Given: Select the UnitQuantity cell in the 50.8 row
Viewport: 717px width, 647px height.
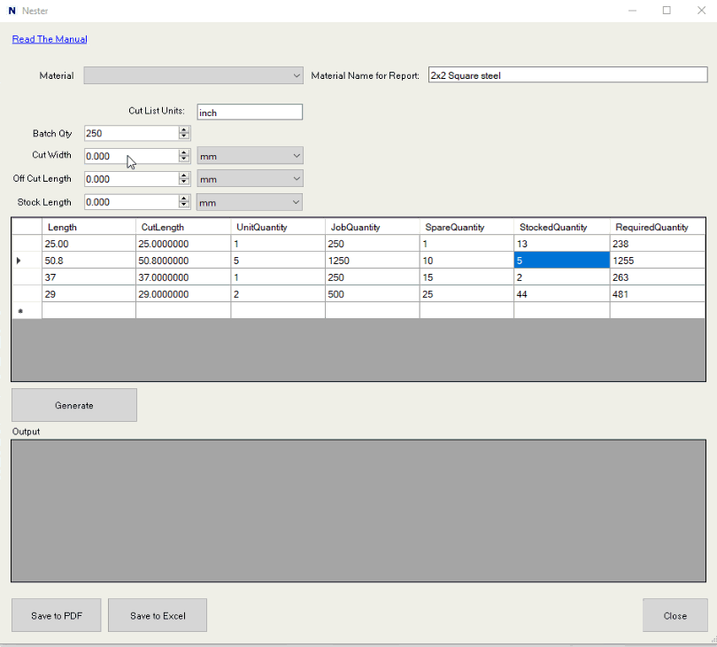Looking at the screenshot, I should [278, 261].
